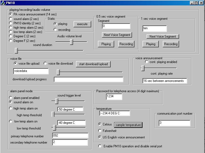Click the cont. playing rate slider thumb
205x153 pixels.
(143, 68)
